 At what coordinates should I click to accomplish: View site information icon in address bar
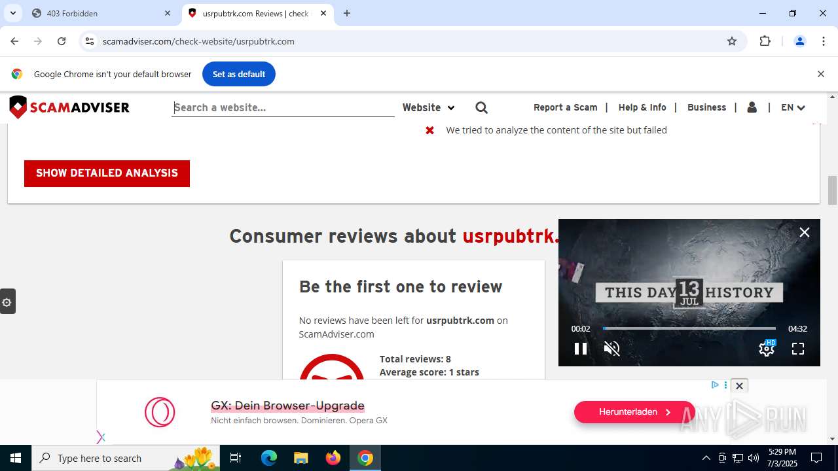(x=90, y=41)
